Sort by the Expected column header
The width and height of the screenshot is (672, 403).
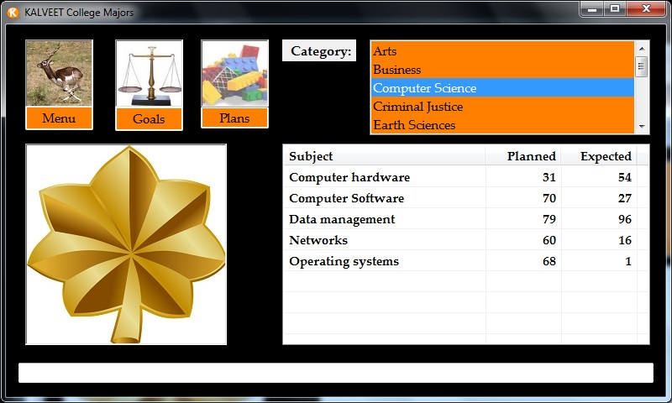point(599,156)
